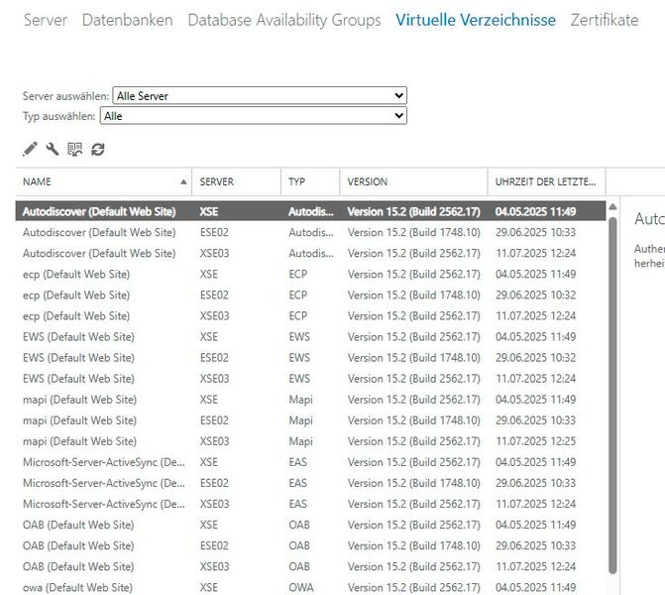665x595 pixels.
Task: Click the refresh arrows icon
Action: (98, 150)
